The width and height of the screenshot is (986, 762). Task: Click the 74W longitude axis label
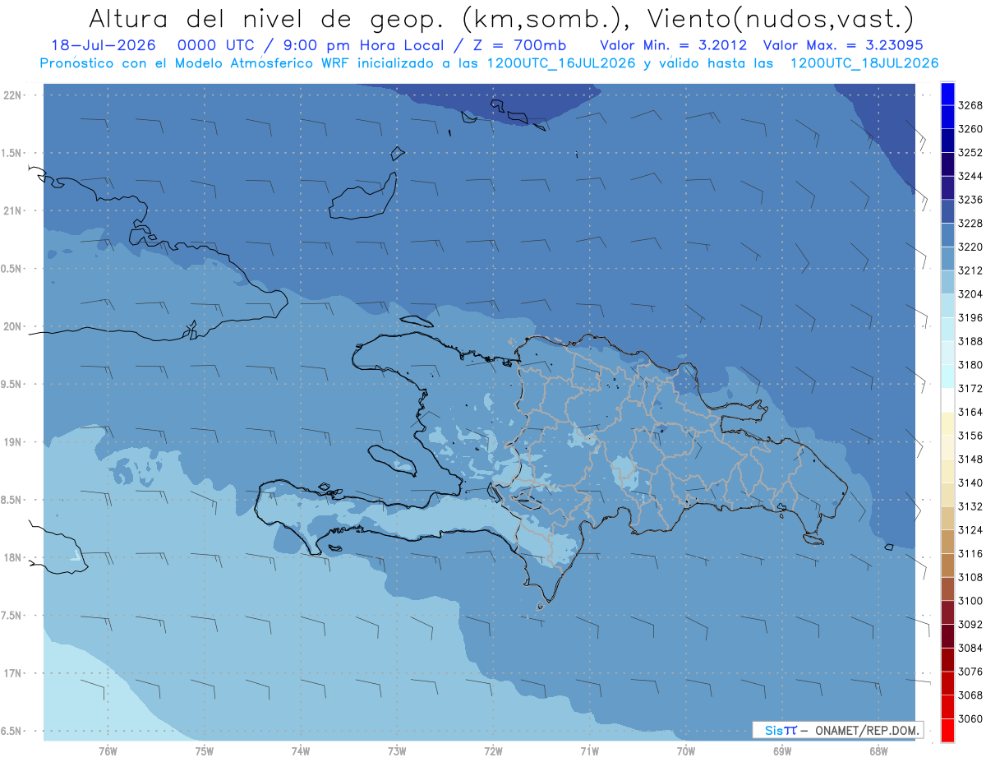pyautogui.click(x=301, y=751)
